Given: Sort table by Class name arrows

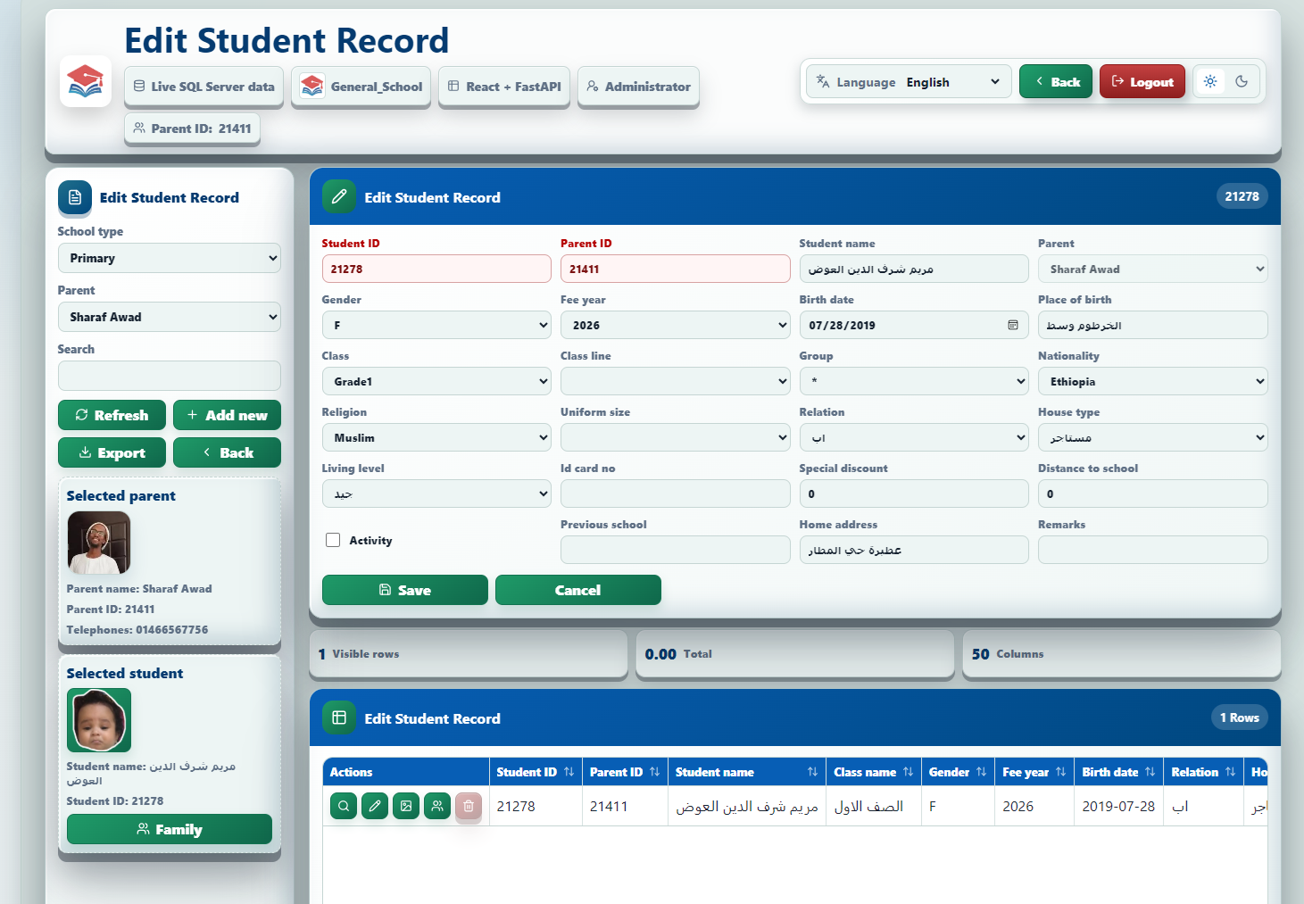Looking at the screenshot, I should click(908, 772).
